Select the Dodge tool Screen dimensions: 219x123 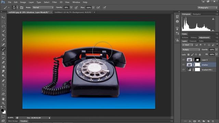[3, 76]
